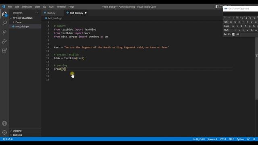Toggle Caps key on On-Screen Keyboard

click(x=227, y=26)
